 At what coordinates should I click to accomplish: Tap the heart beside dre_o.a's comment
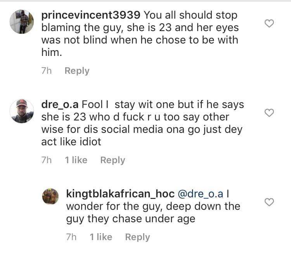point(269,113)
